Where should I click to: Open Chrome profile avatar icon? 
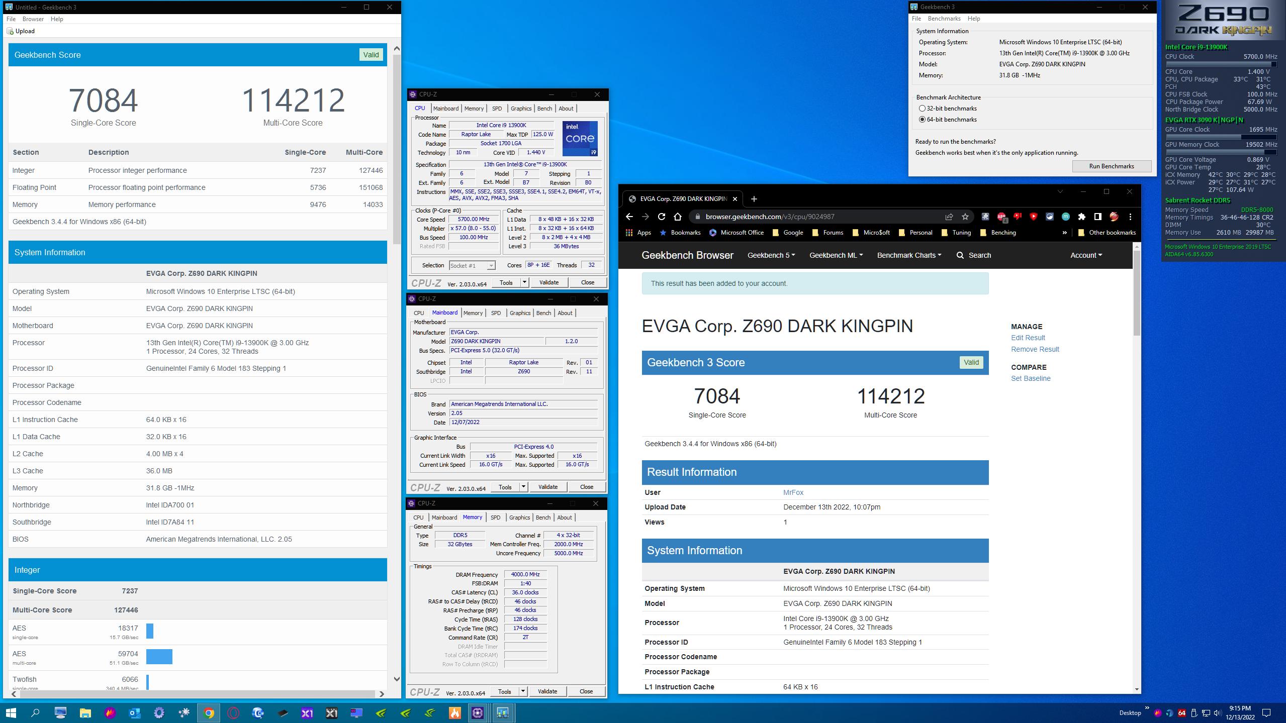(x=1114, y=217)
